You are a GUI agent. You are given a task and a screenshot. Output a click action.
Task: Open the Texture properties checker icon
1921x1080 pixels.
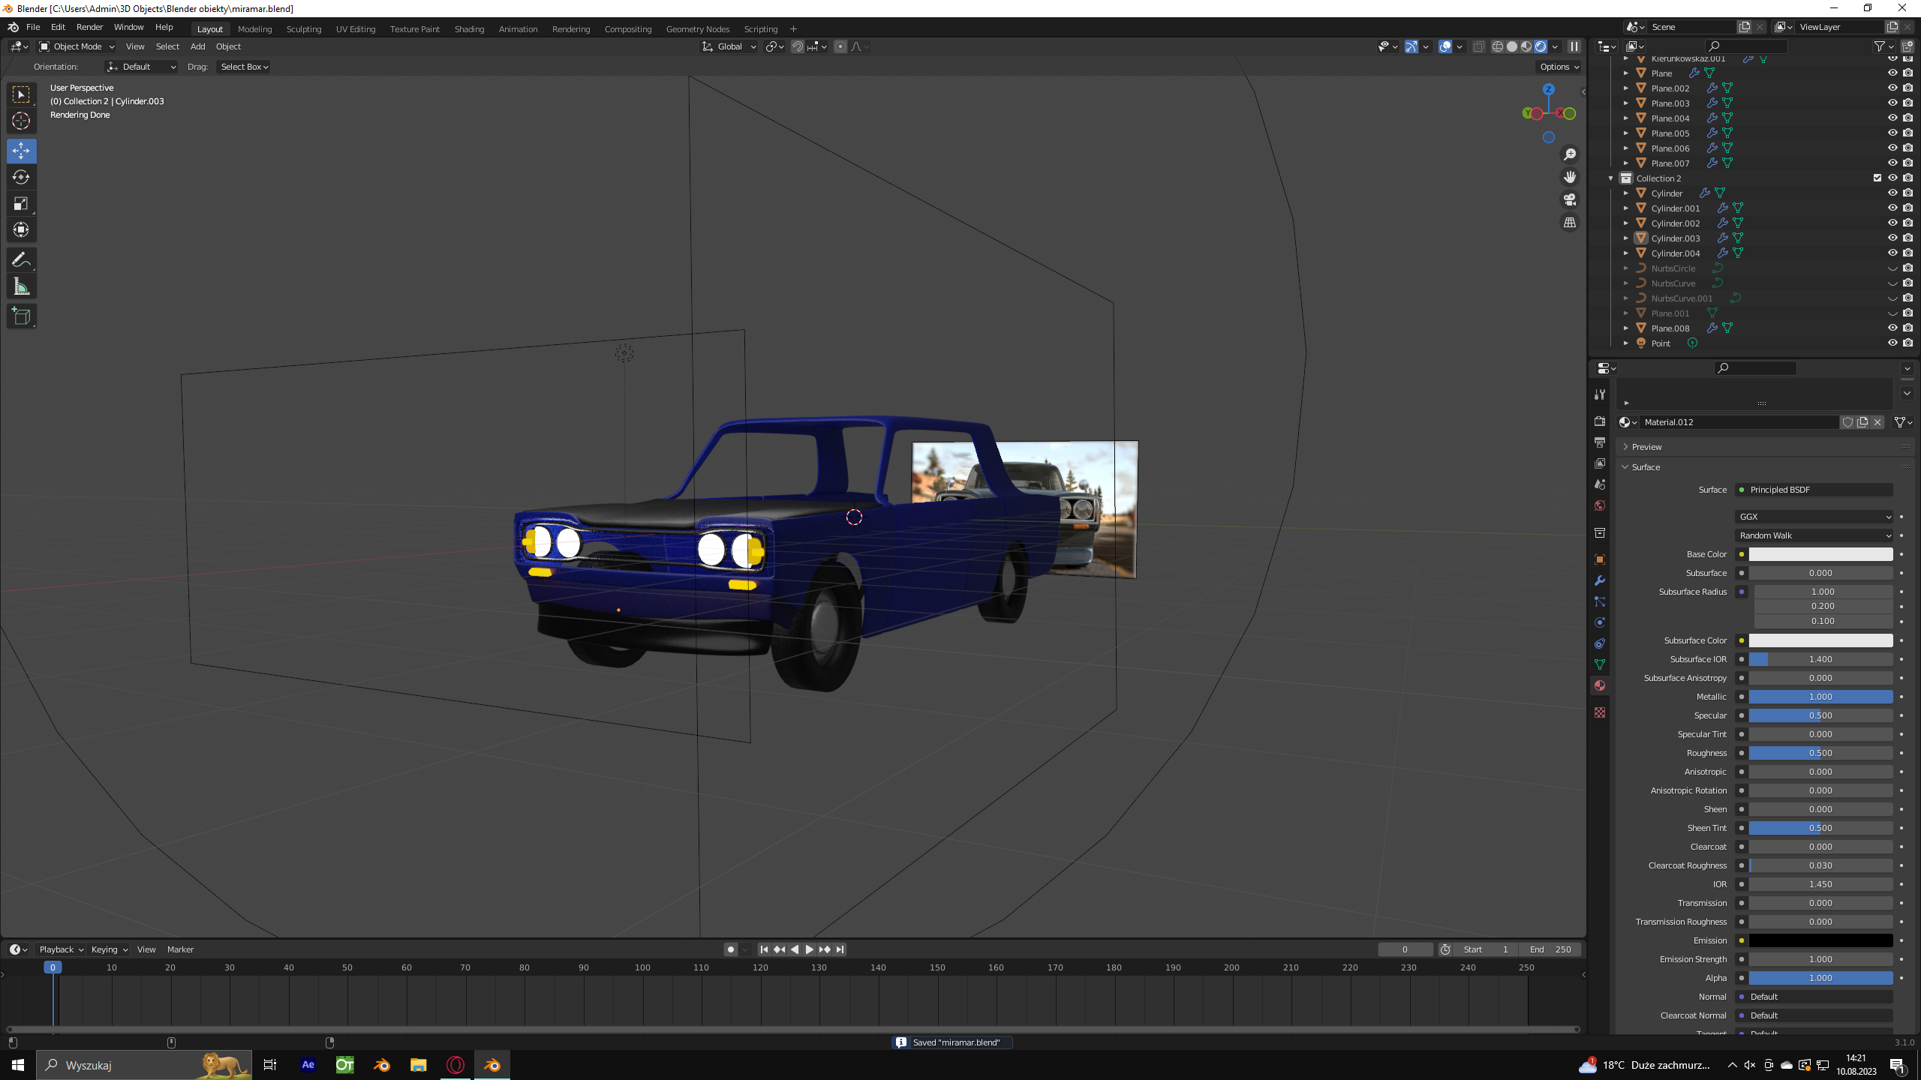coord(1599,712)
